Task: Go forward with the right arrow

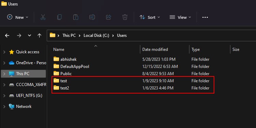Action: [x=19, y=35]
